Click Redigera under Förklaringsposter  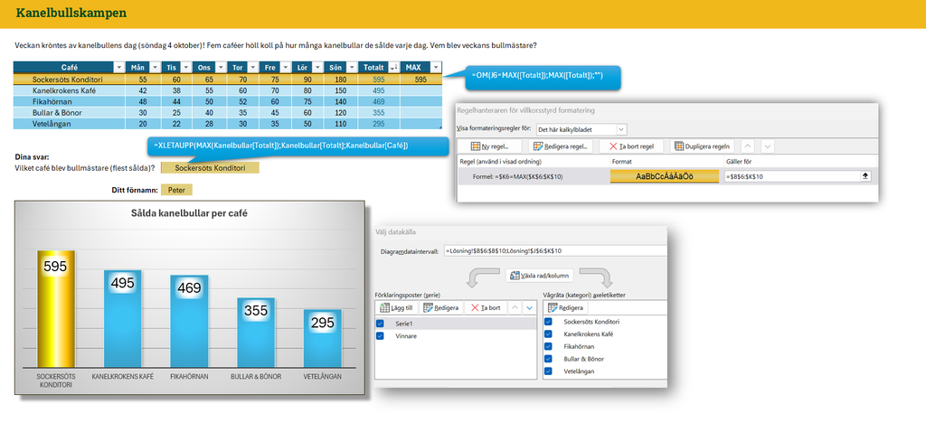tap(441, 307)
